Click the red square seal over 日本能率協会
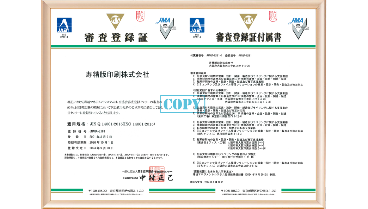368x209 pixels. click(157, 174)
